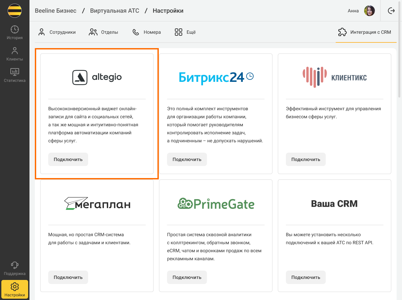The width and height of the screenshot is (402, 300).
Task: Switch to the Сотрудники tab
Action: pyautogui.click(x=57, y=32)
